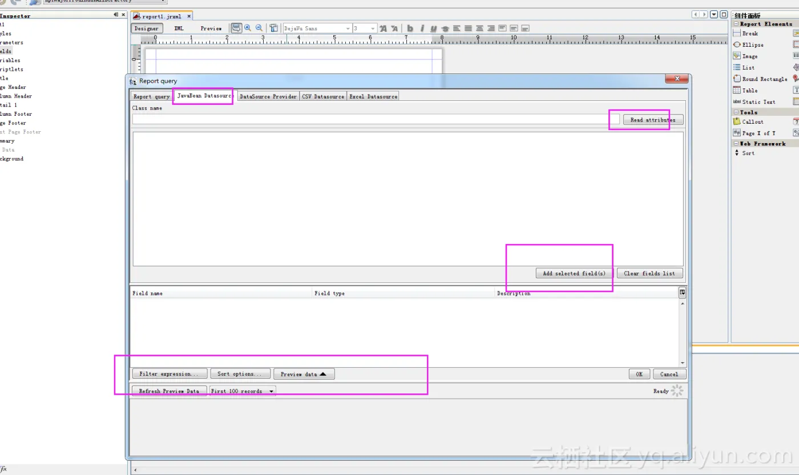Open the DejaVu Sans font dropdown
Image resolution: width=799 pixels, height=475 pixels.
pos(348,29)
